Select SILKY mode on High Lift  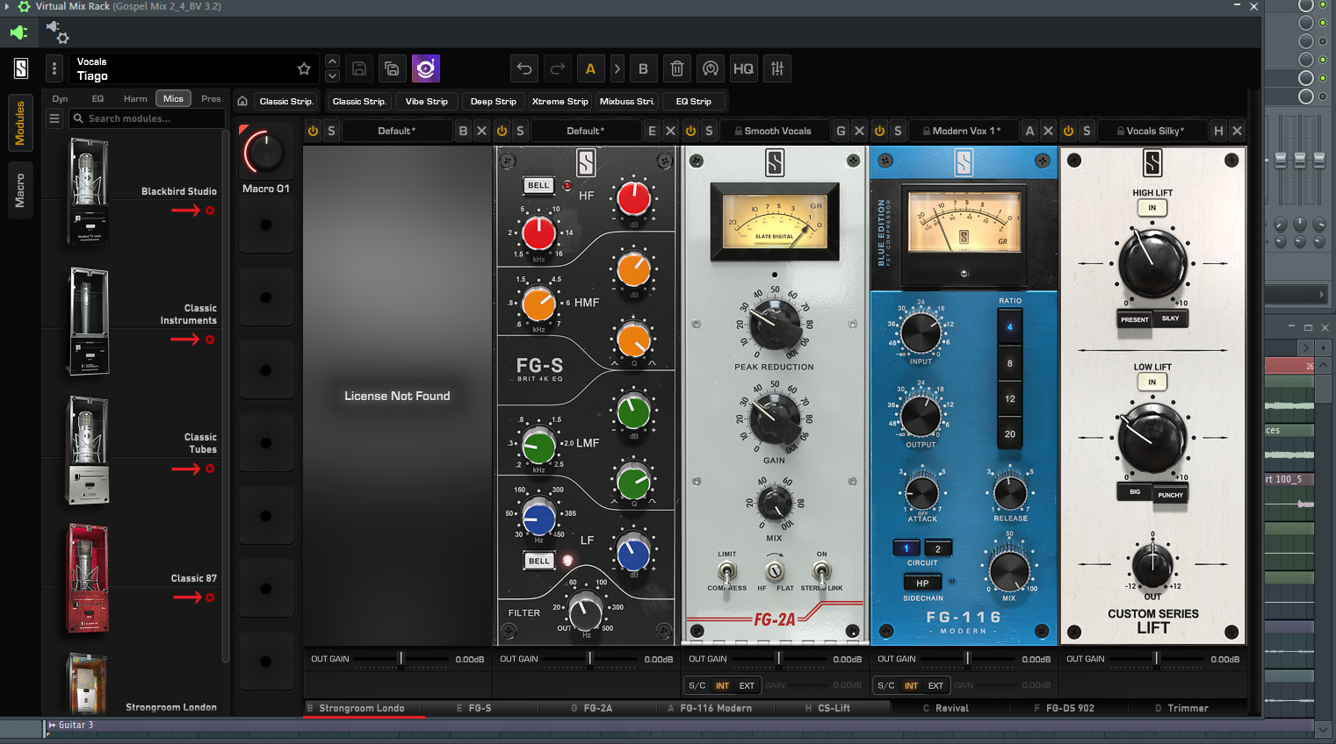pos(1170,318)
